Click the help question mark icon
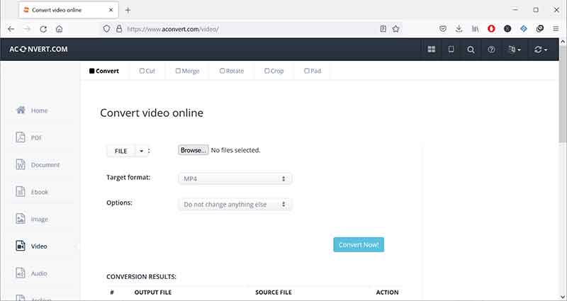The image size is (567, 301). click(x=491, y=50)
